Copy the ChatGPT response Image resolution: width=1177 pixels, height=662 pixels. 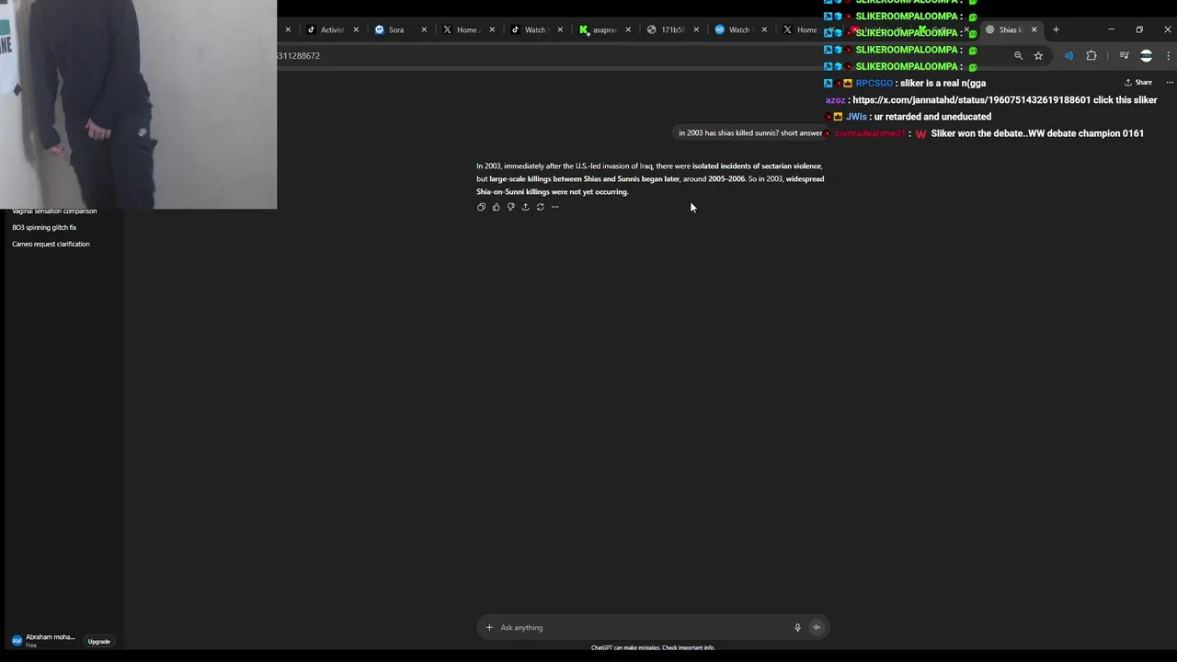[x=481, y=207]
